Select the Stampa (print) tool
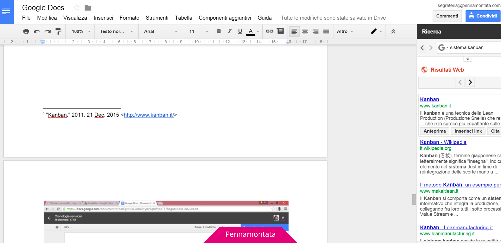Image resolution: width=501 pixels, height=243 pixels. [26, 31]
